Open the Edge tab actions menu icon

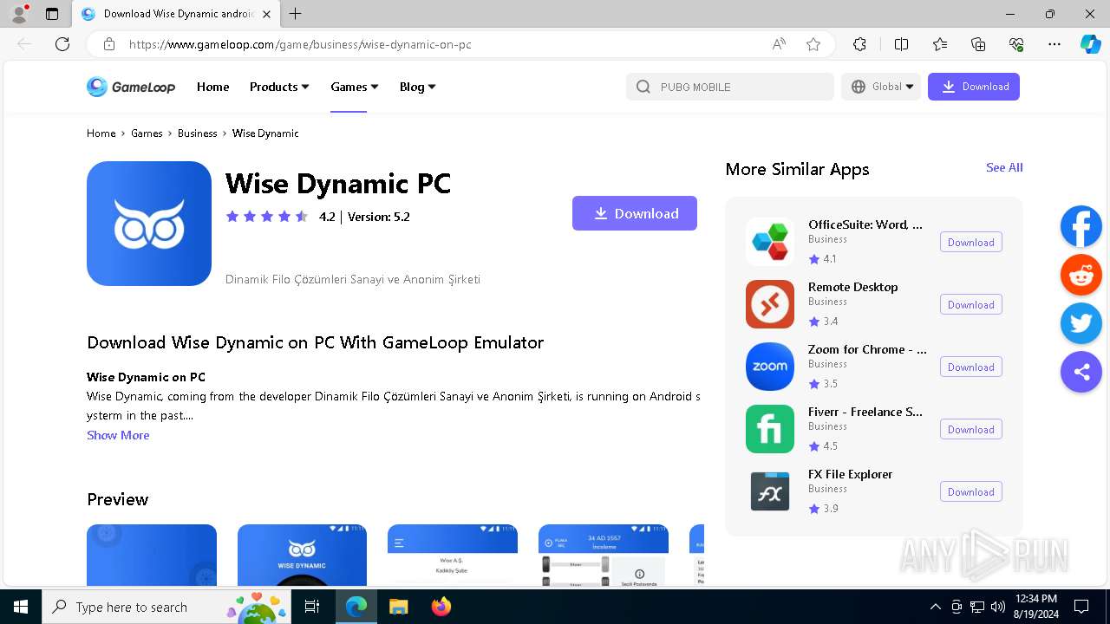[52, 14]
